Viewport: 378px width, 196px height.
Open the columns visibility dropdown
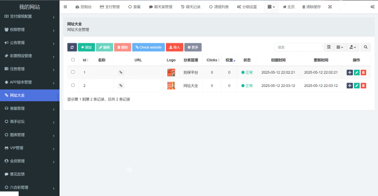340,47
